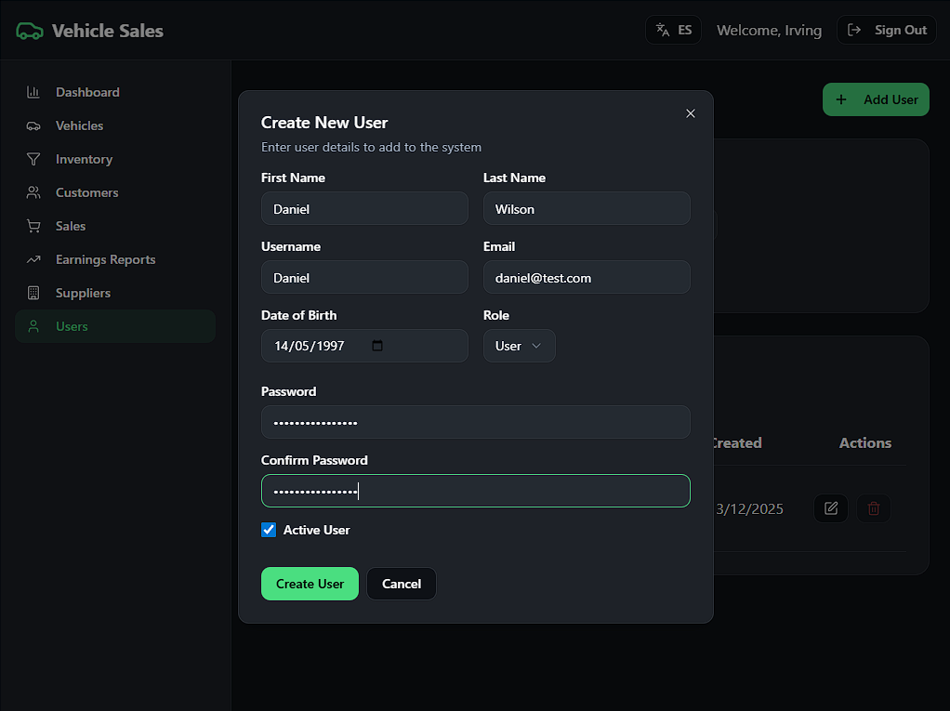The image size is (950, 711).
Task: Click the Customers people icon
Action: 33,192
